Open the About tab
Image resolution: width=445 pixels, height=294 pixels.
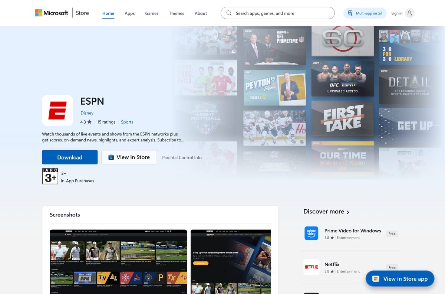[201, 13]
